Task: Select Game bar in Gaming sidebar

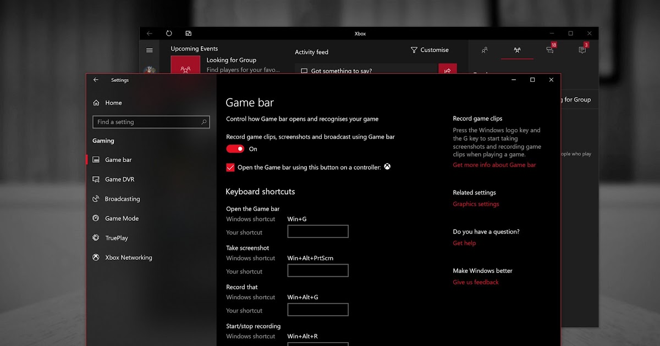Action: coord(118,160)
